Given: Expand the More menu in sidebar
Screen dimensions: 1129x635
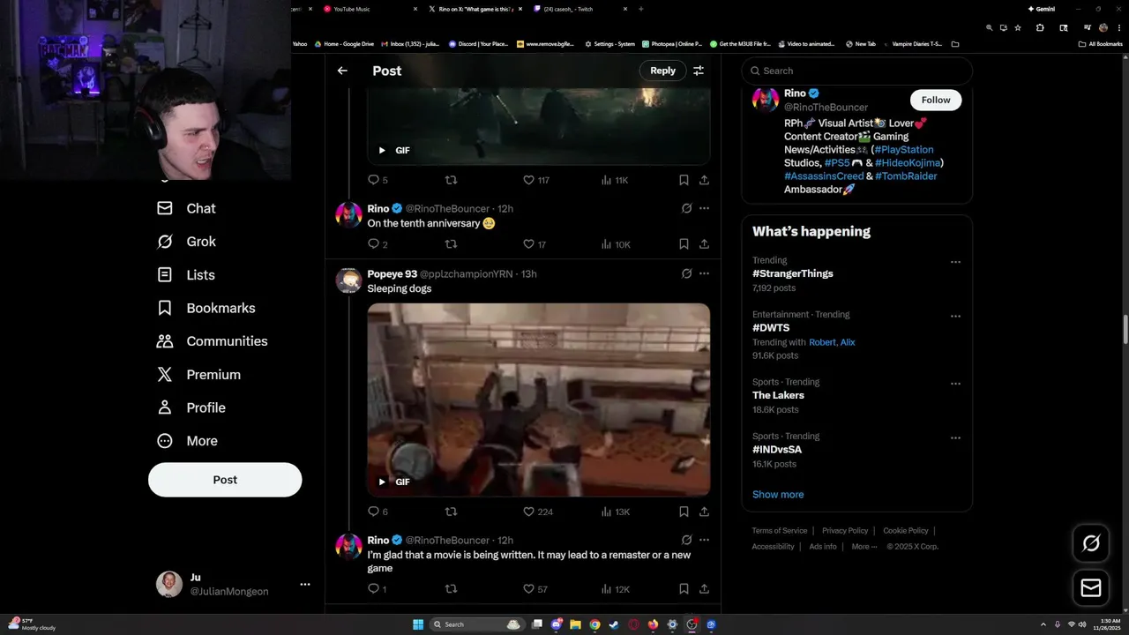Looking at the screenshot, I should pyautogui.click(x=187, y=441).
